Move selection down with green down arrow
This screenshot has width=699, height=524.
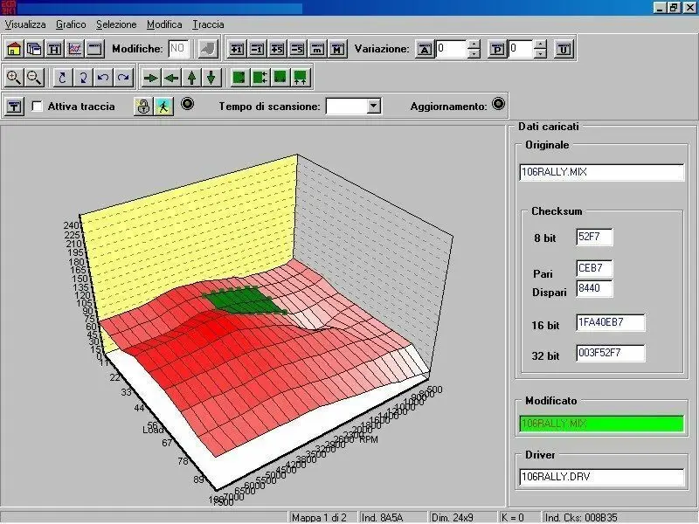coord(211,78)
